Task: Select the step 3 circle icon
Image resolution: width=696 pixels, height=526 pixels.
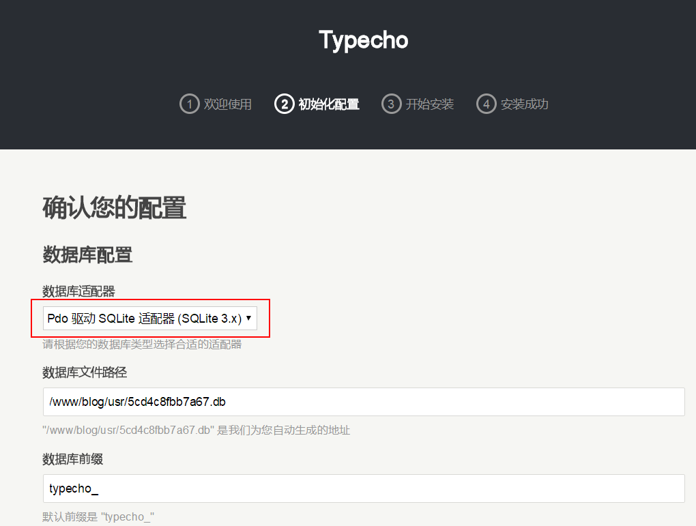Action: pos(391,104)
